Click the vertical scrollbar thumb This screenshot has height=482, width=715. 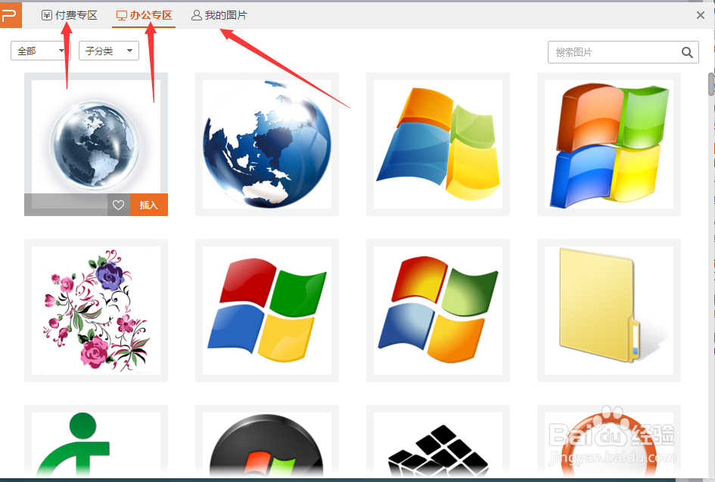click(x=711, y=84)
